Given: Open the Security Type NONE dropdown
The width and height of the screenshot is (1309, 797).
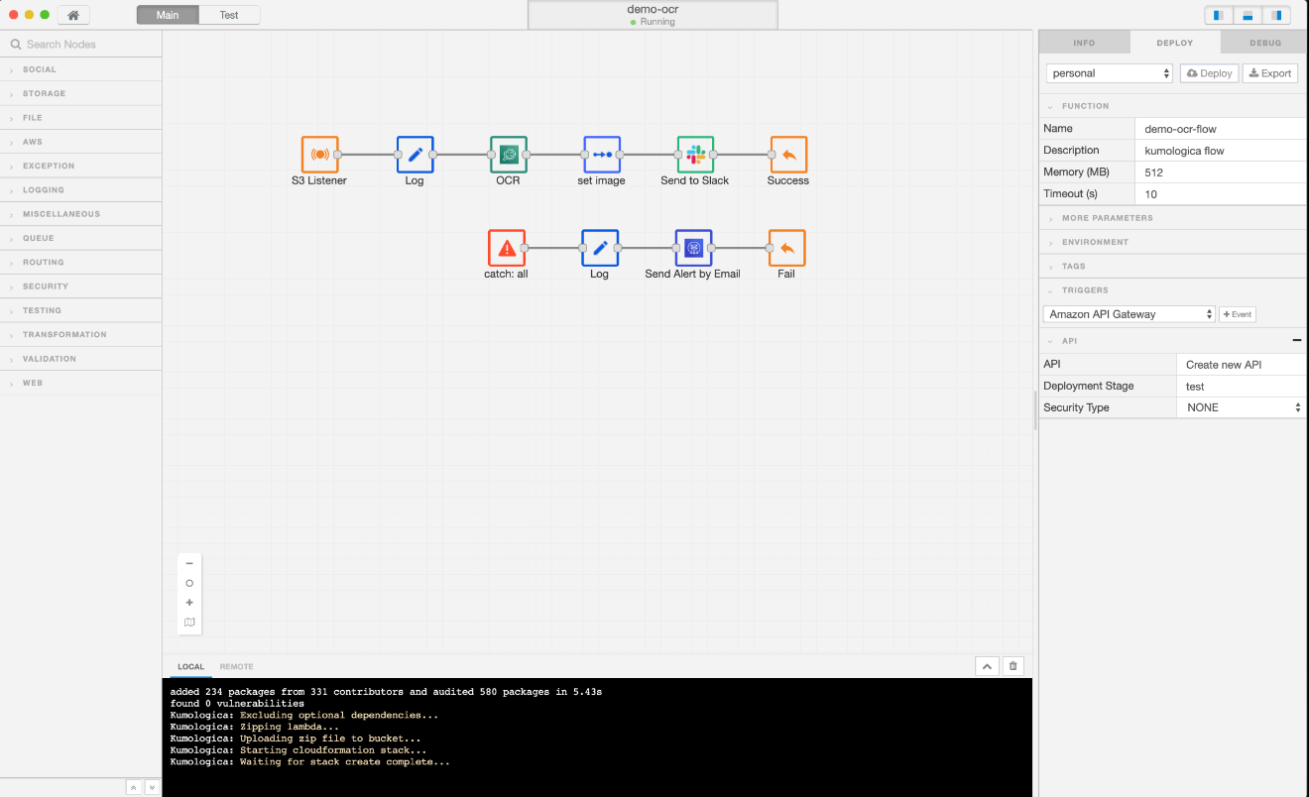Looking at the screenshot, I should (1242, 407).
